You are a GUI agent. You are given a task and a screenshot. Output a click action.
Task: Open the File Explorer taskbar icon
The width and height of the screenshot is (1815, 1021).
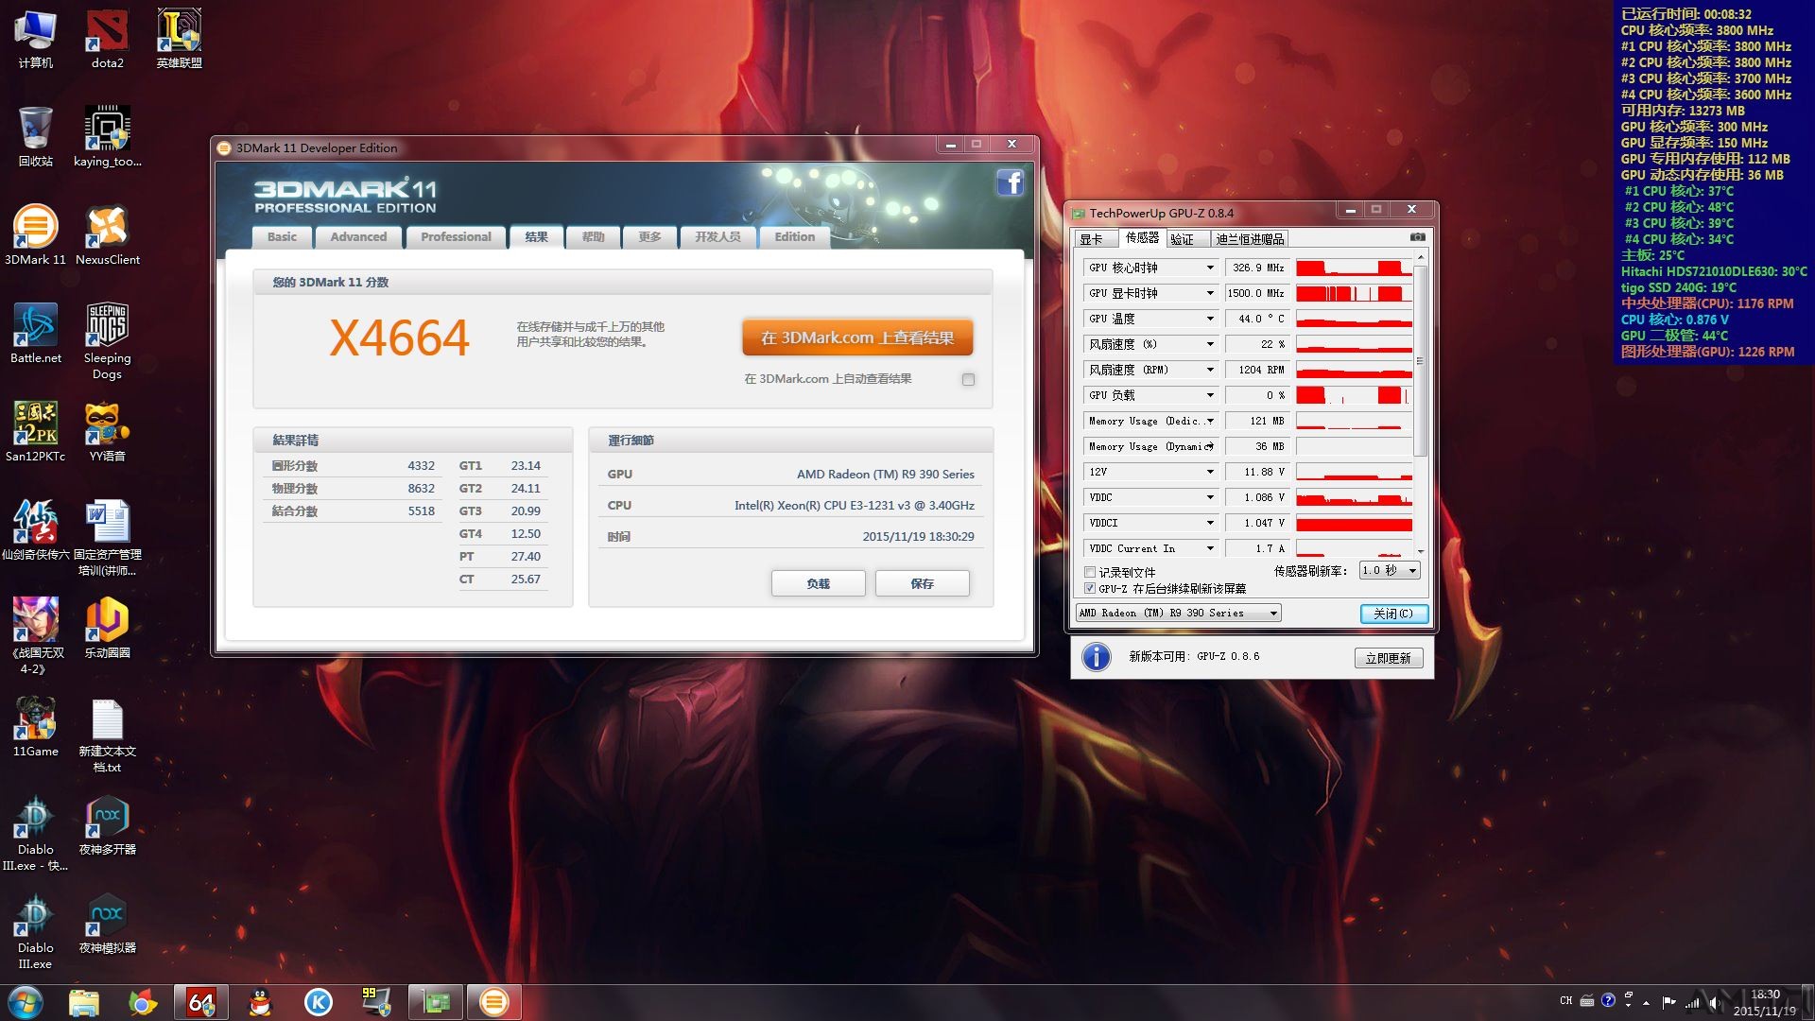pyautogui.click(x=84, y=1002)
